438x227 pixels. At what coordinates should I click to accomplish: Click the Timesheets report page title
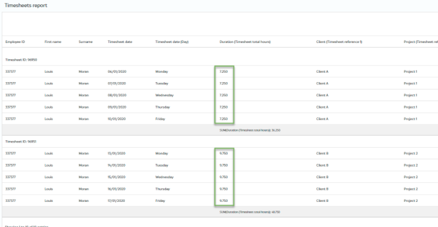(x=26, y=5)
